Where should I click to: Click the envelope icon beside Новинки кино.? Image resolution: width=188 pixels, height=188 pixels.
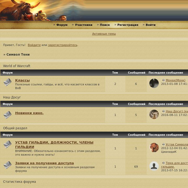(x=7, y=115)
